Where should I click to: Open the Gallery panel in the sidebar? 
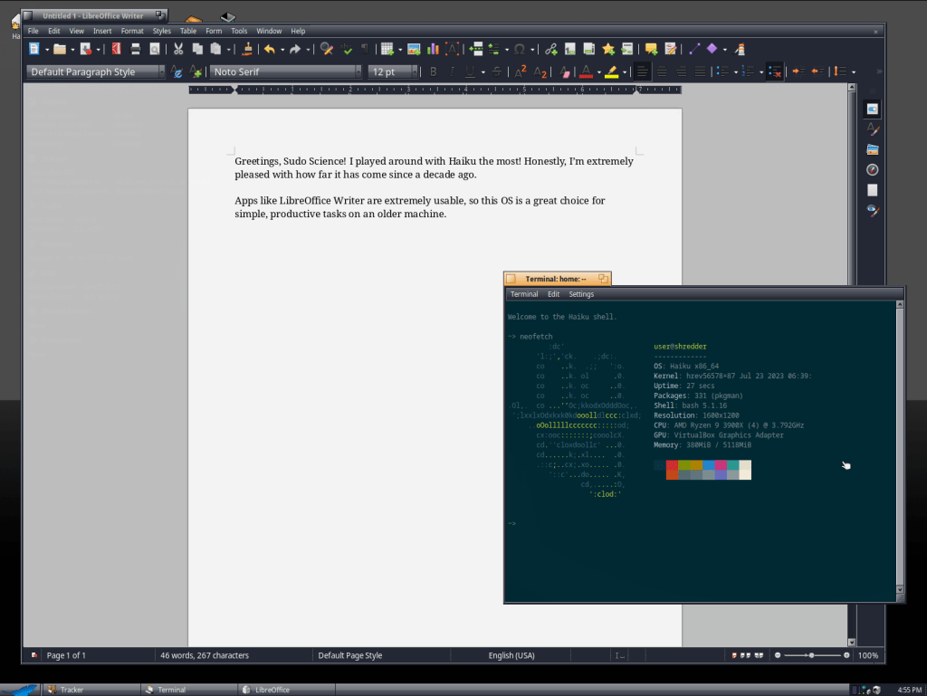click(x=872, y=149)
